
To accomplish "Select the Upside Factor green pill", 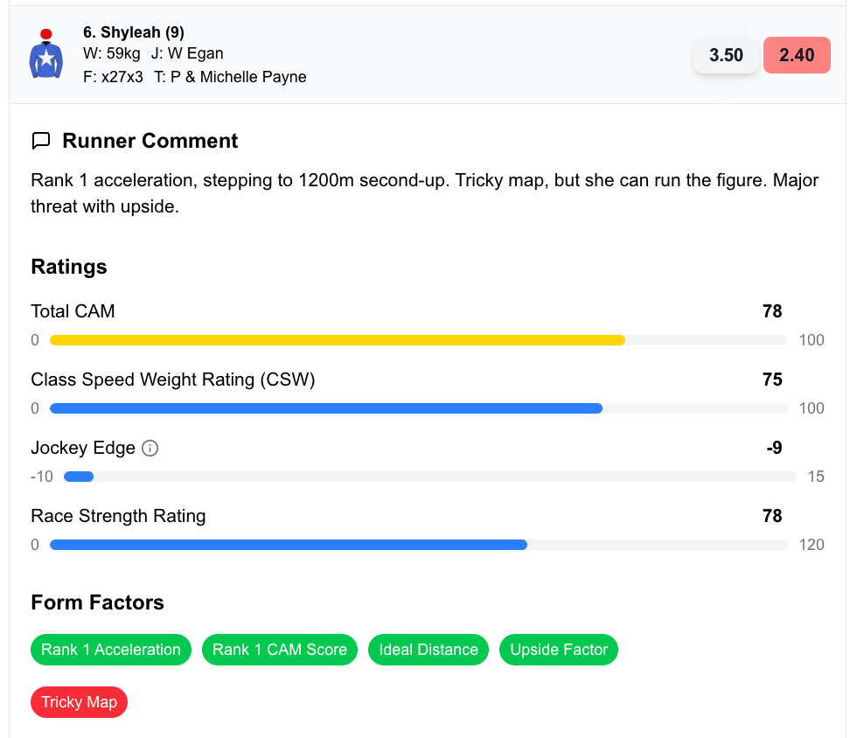I will tap(558, 650).
